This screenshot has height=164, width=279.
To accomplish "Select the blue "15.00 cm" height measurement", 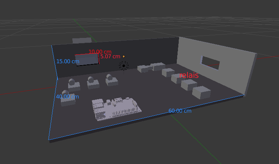I will [x=68, y=61].
